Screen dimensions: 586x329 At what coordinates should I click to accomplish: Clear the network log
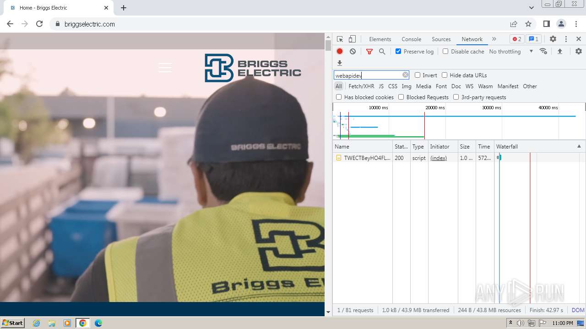pyautogui.click(x=353, y=52)
